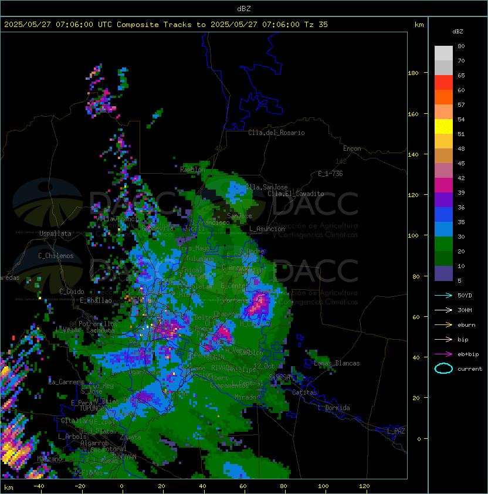
Task: Click the Composite Tracks timestamp header text
Action: pos(166,25)
